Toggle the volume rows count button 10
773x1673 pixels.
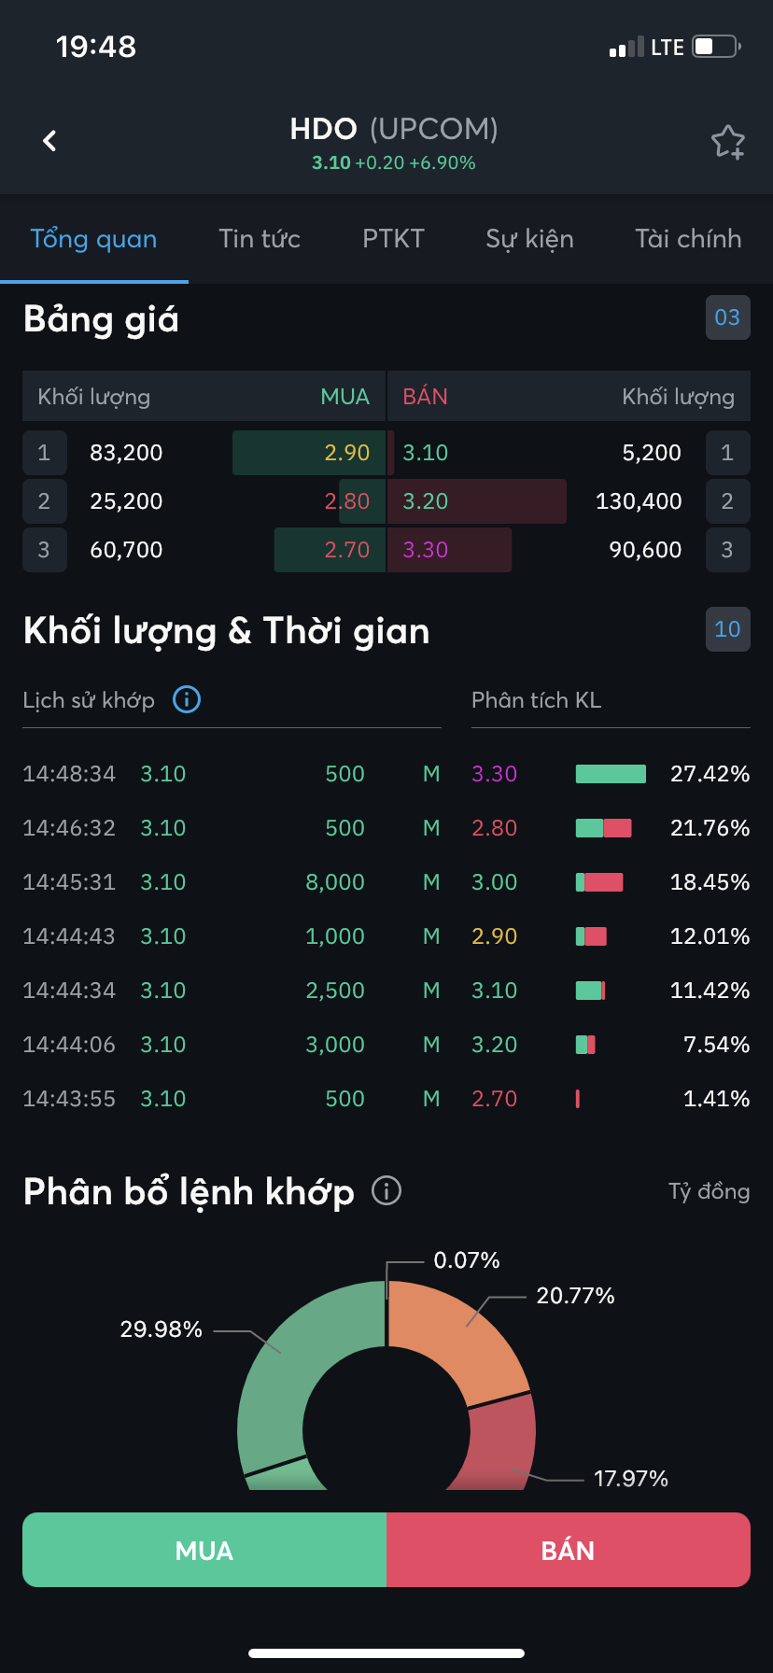pos(727,629)
